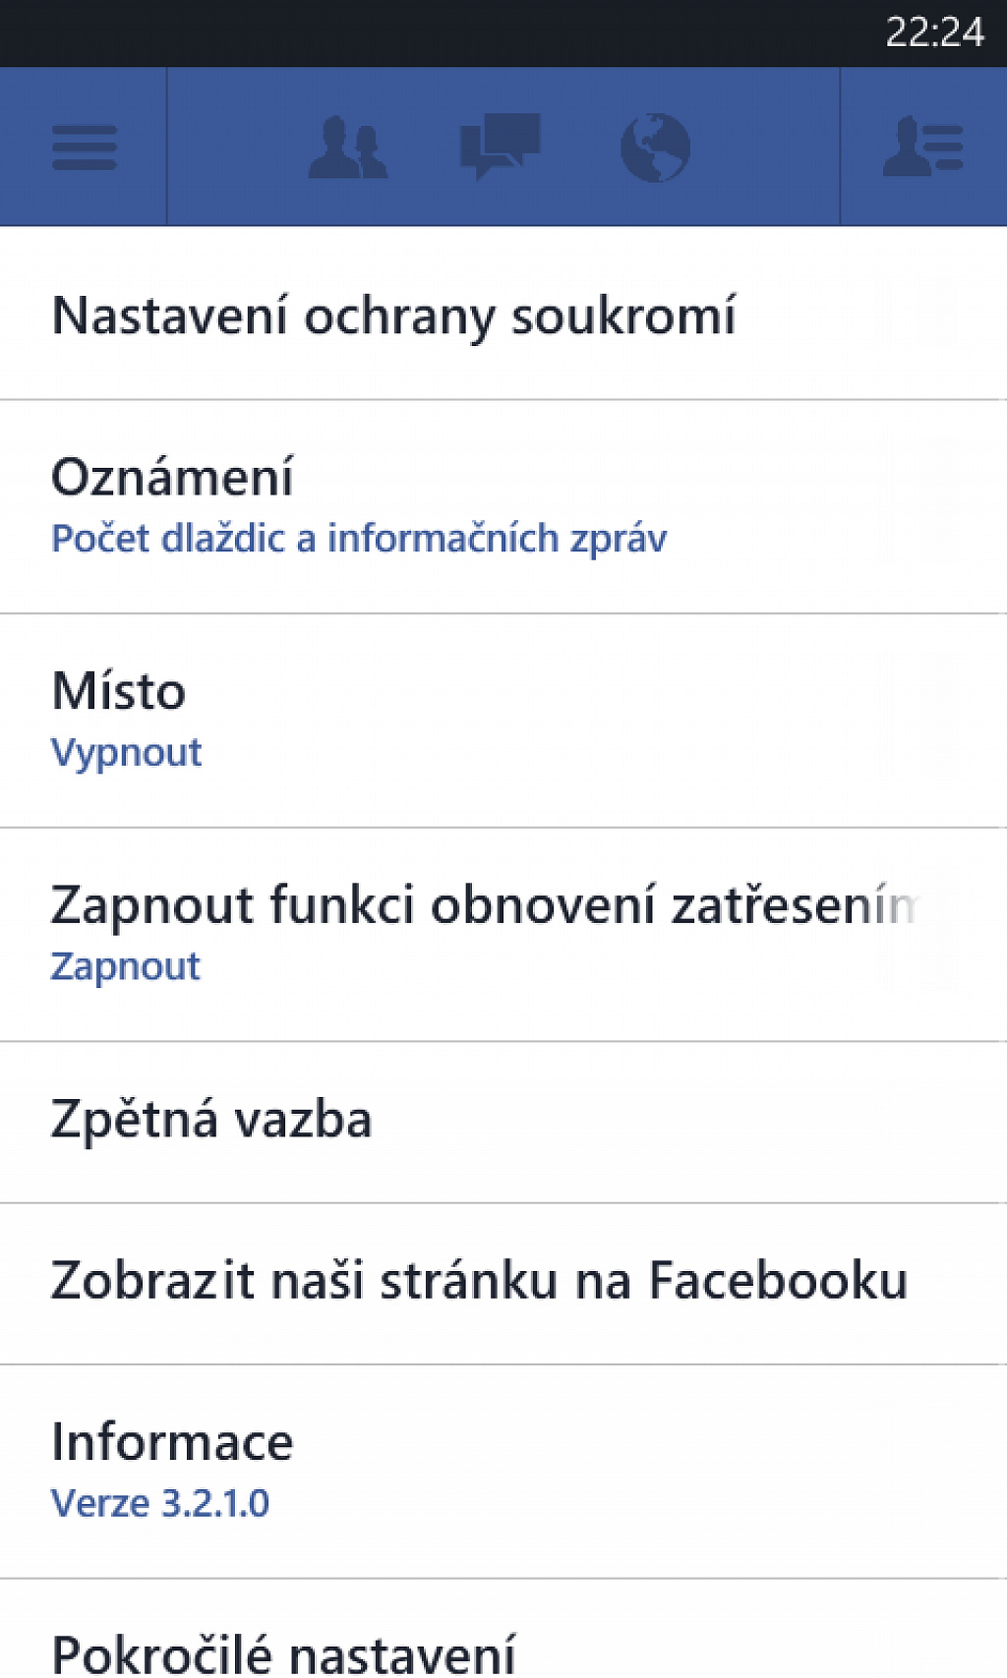Tap the 22:24 clock in status bar

[x=934, y=32]
